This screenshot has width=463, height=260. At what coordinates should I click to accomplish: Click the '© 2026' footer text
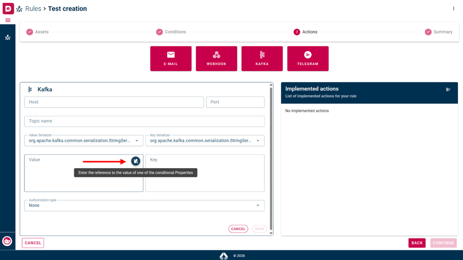tap(239, 256)
